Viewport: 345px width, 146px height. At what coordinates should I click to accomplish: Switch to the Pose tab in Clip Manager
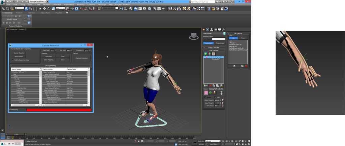coord(243,38)
